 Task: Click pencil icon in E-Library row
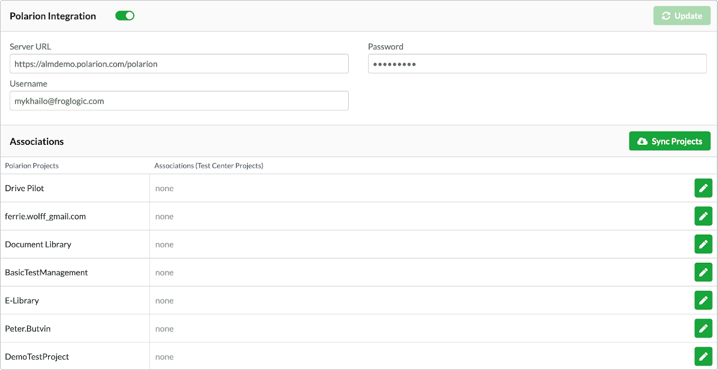[x=703, y=300]
